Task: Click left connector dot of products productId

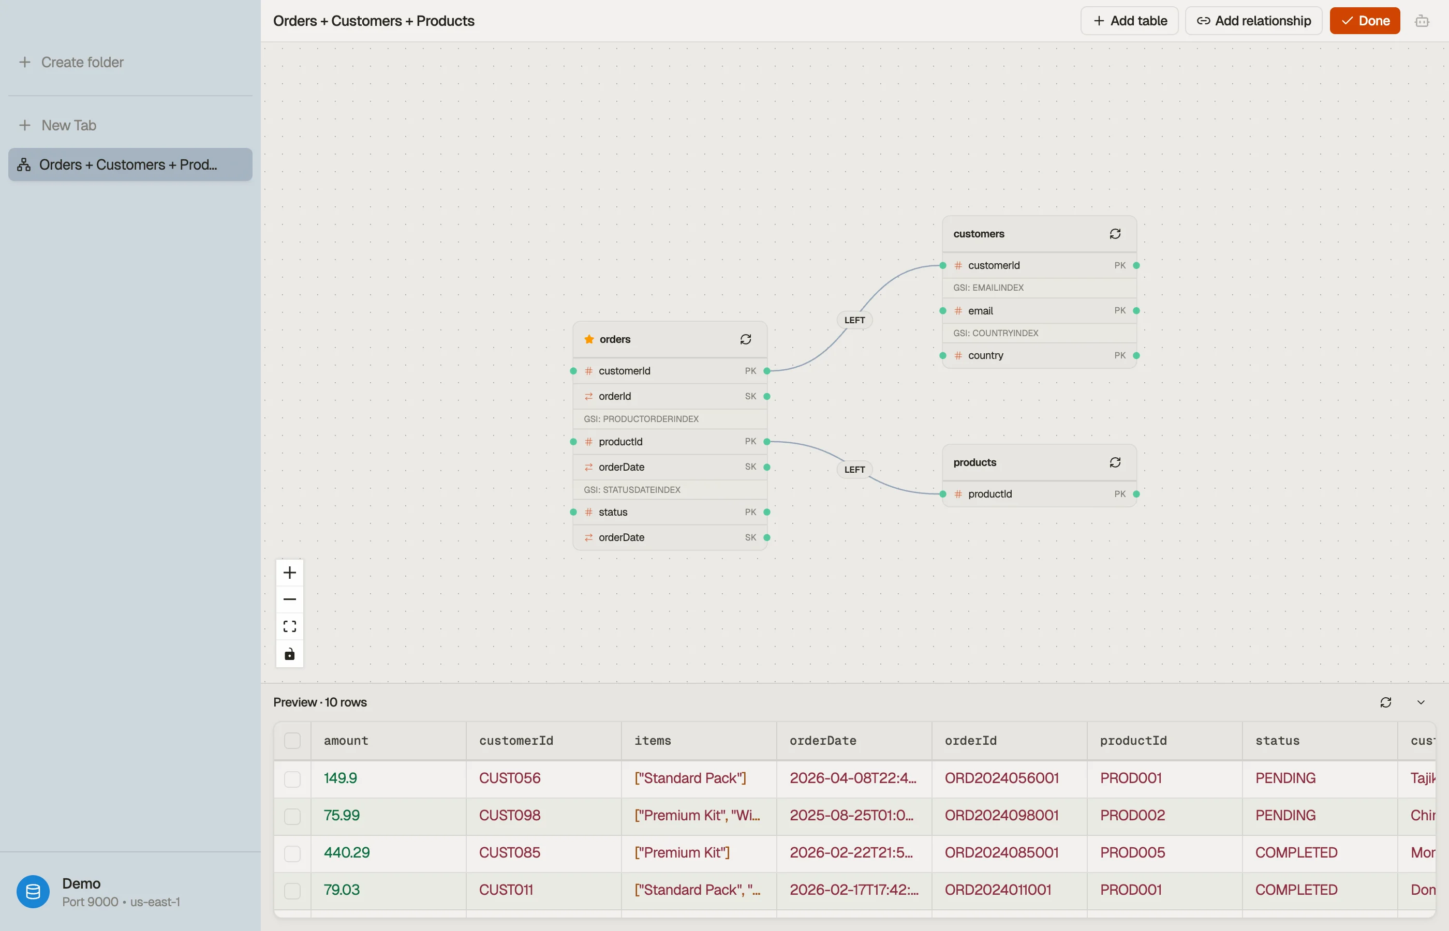Action: click(943, 494)
